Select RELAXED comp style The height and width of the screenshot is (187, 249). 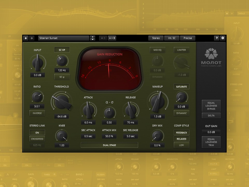tap(182, 139)
